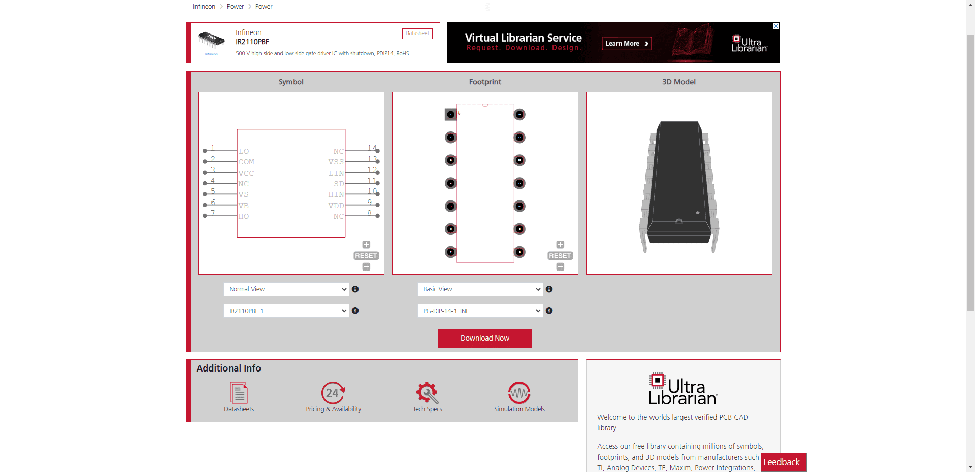Open the Pricing & Availability icon

[334, 393]
